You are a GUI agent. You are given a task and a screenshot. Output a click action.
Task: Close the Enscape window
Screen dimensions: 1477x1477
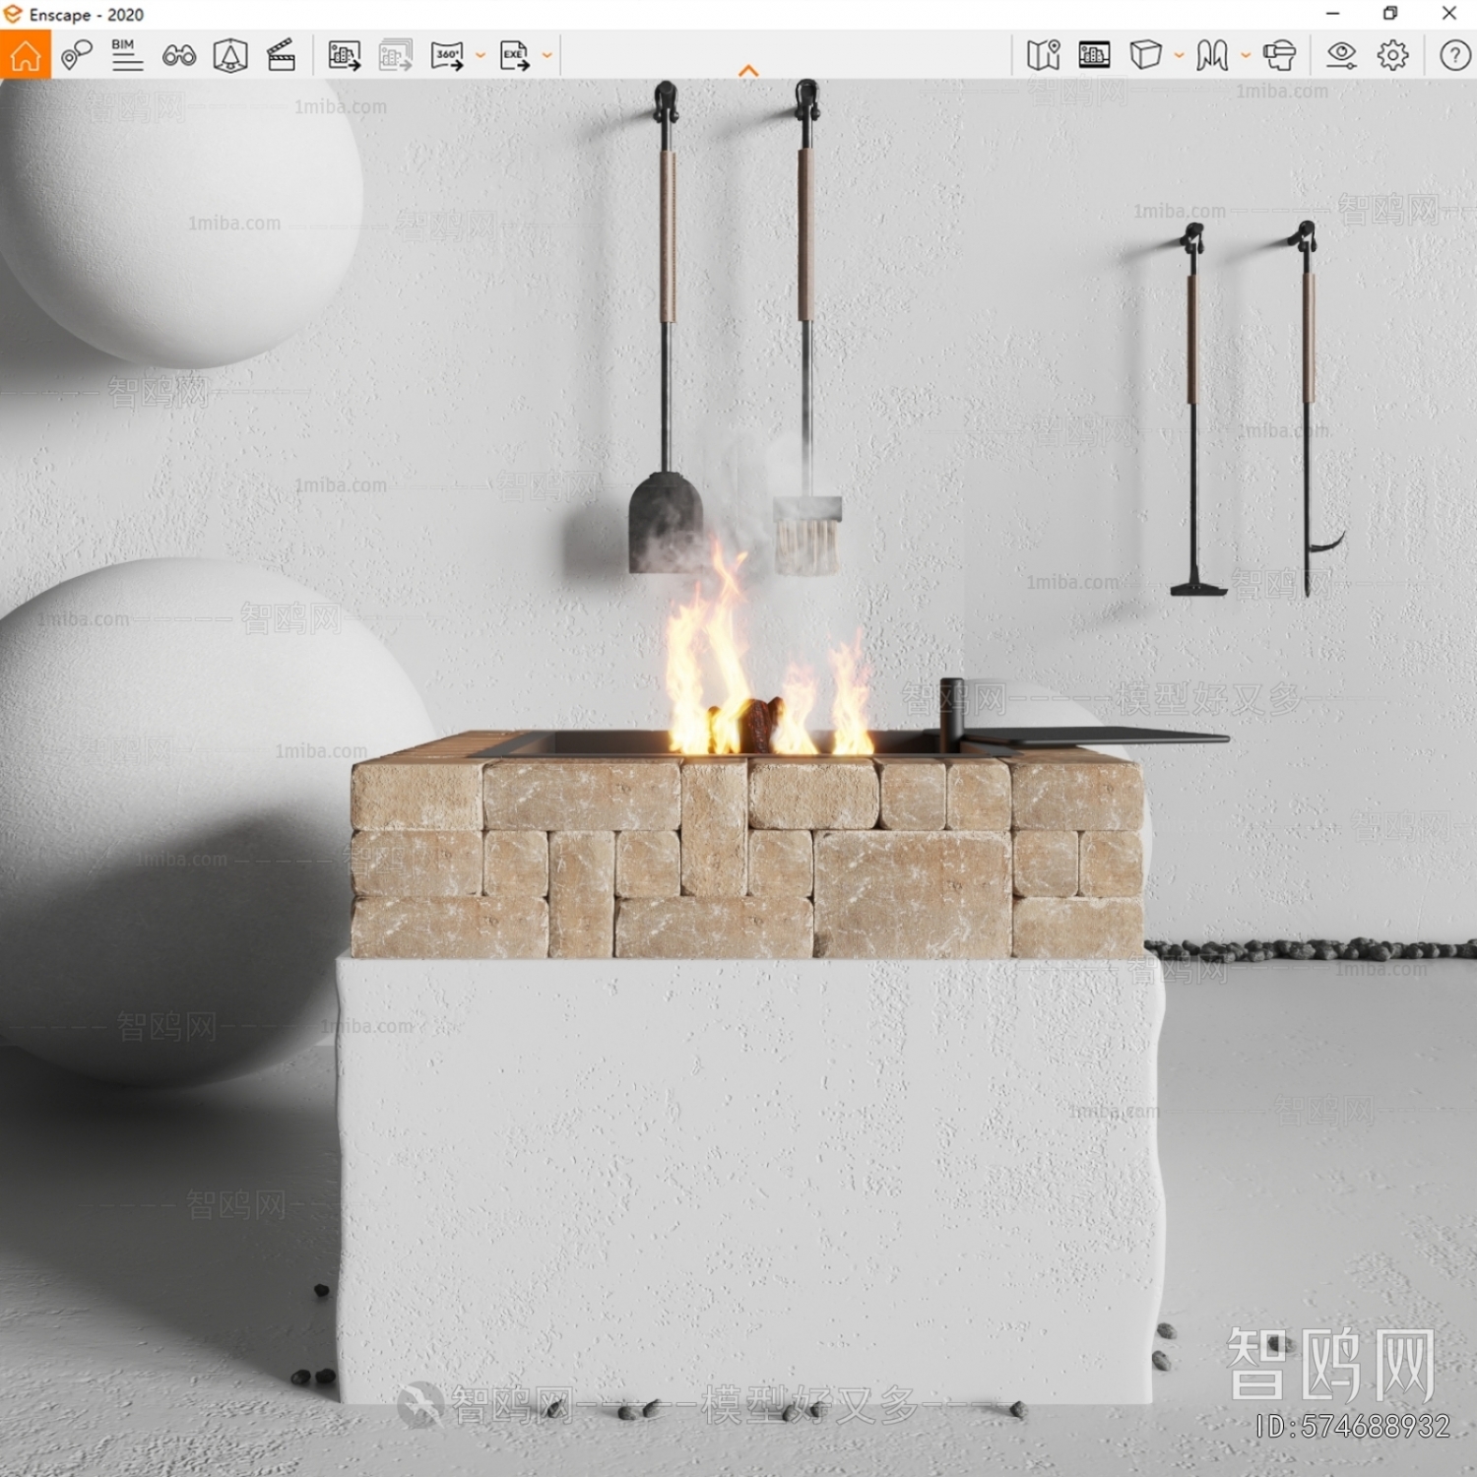[1448, 14]
